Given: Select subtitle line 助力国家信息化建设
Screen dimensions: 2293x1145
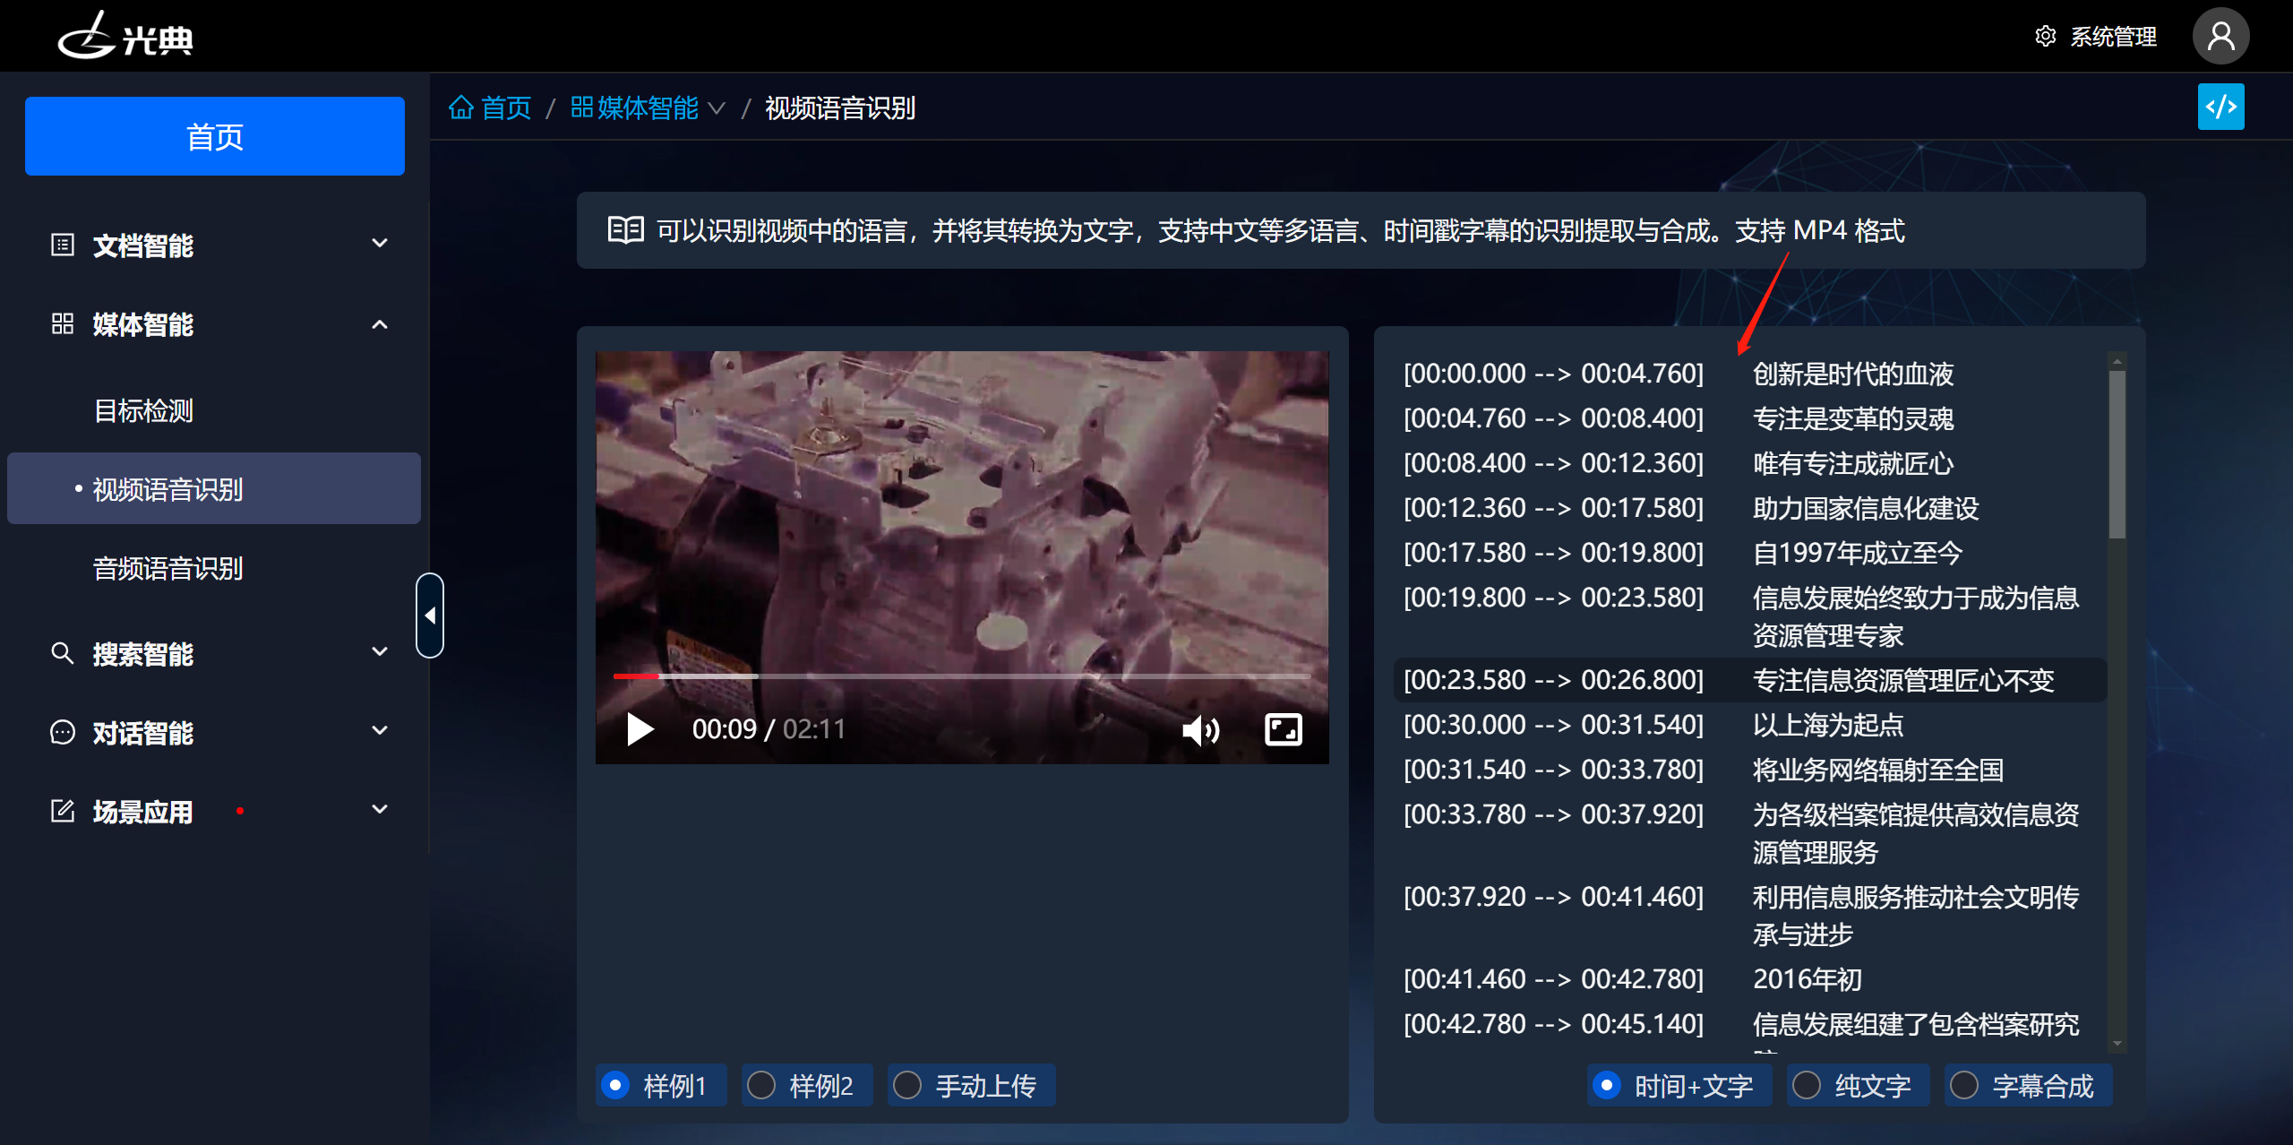Looking at the screenshot, I should tap(1866, 508).
